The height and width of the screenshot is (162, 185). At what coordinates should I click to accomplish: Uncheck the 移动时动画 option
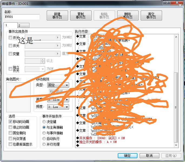click(10, 122)
